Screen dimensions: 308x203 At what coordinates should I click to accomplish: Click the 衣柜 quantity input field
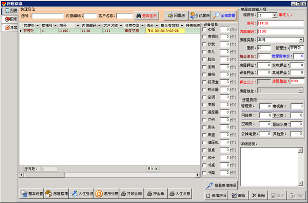tap(224, 29)
